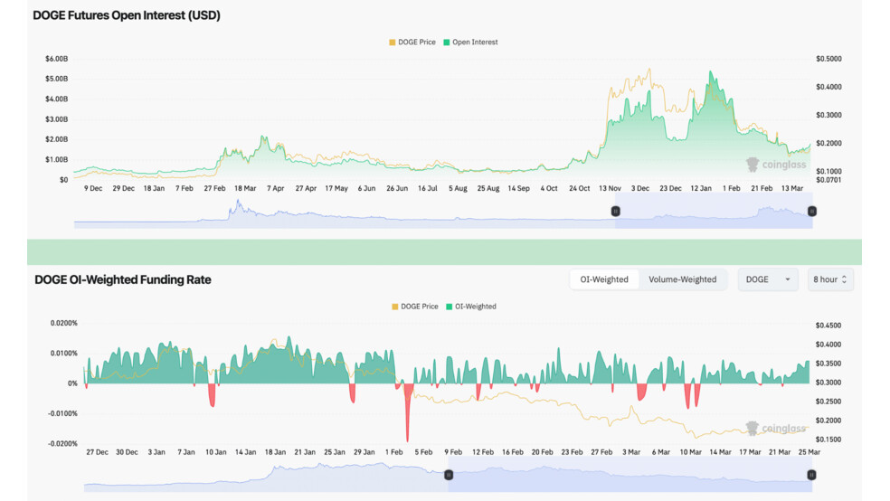This screenshot has width=890, height=501.
Task: Click the $0.1500 price axis label
Action: pos(828,440)
